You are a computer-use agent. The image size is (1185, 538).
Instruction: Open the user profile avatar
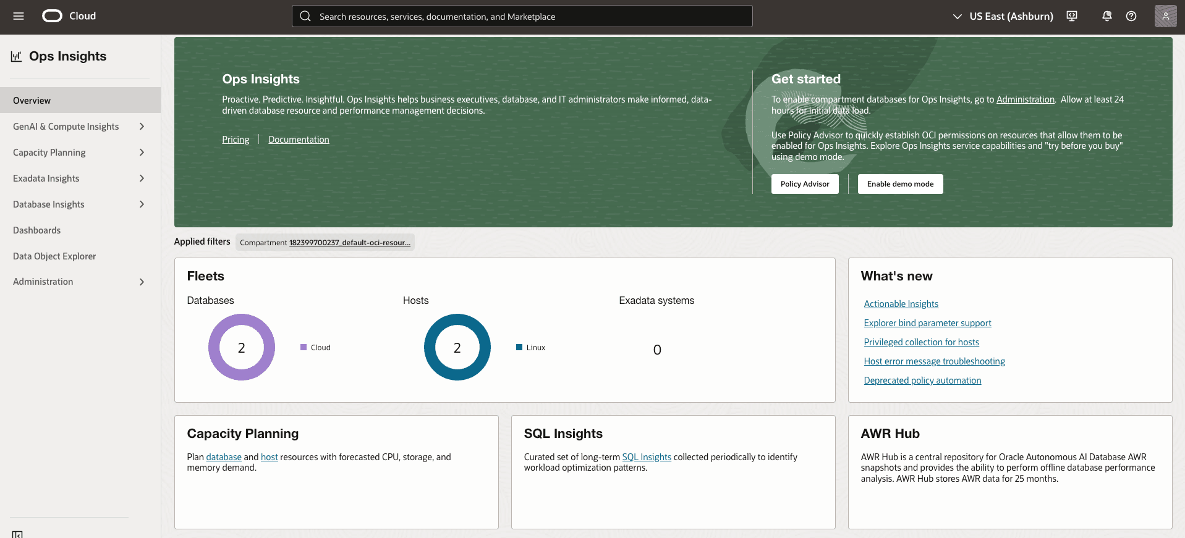coord(1165,16)
